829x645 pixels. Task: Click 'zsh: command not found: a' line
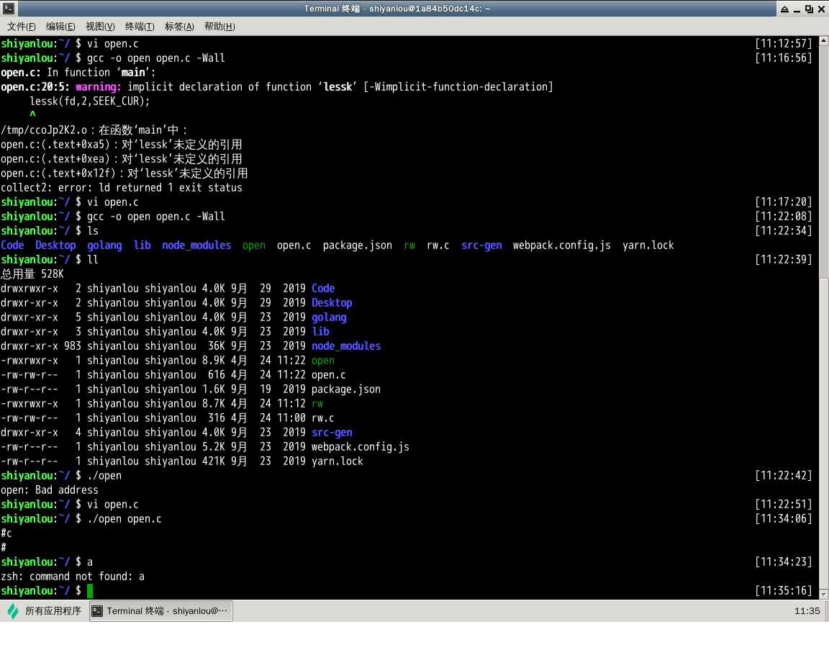point(73,577)
